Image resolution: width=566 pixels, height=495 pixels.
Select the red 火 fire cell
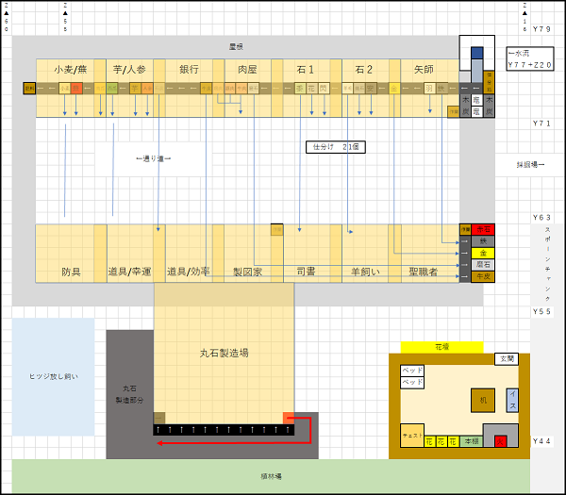[500, 441]
